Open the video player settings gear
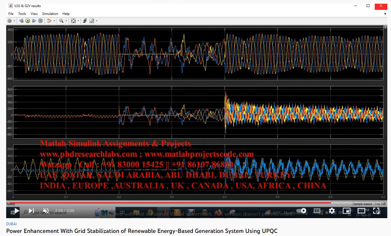391x236 pixels. pos(332,211)
